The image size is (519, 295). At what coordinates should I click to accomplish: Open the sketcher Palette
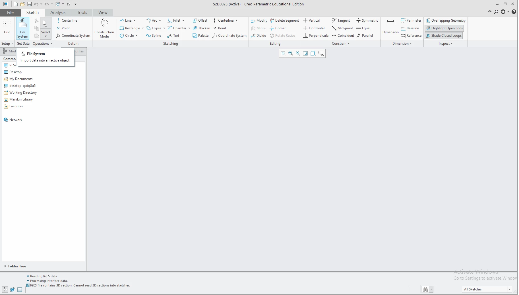pos(200,36)
